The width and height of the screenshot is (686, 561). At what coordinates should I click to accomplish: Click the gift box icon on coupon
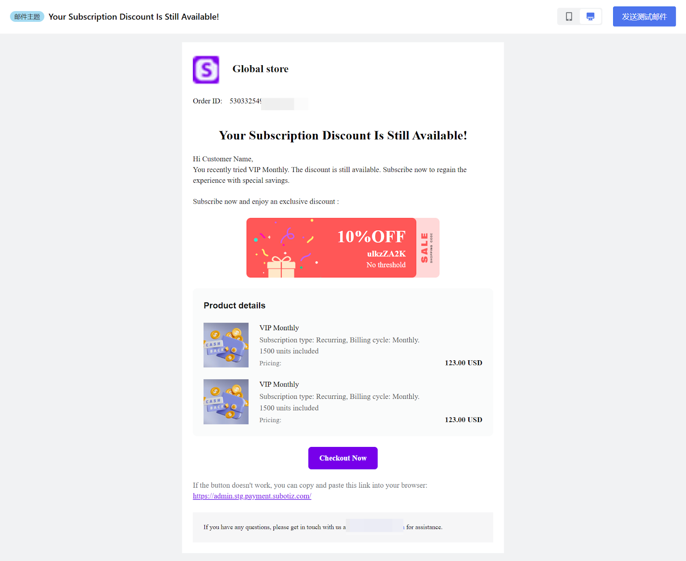[281, 266]
